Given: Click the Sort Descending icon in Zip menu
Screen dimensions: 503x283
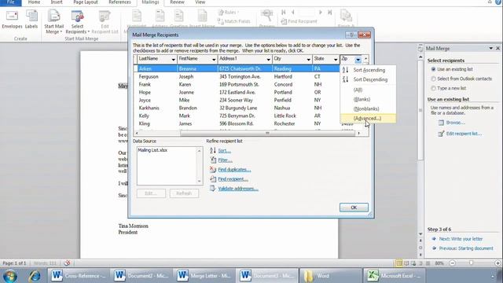Looking at the screenshot, I should 345,79.
